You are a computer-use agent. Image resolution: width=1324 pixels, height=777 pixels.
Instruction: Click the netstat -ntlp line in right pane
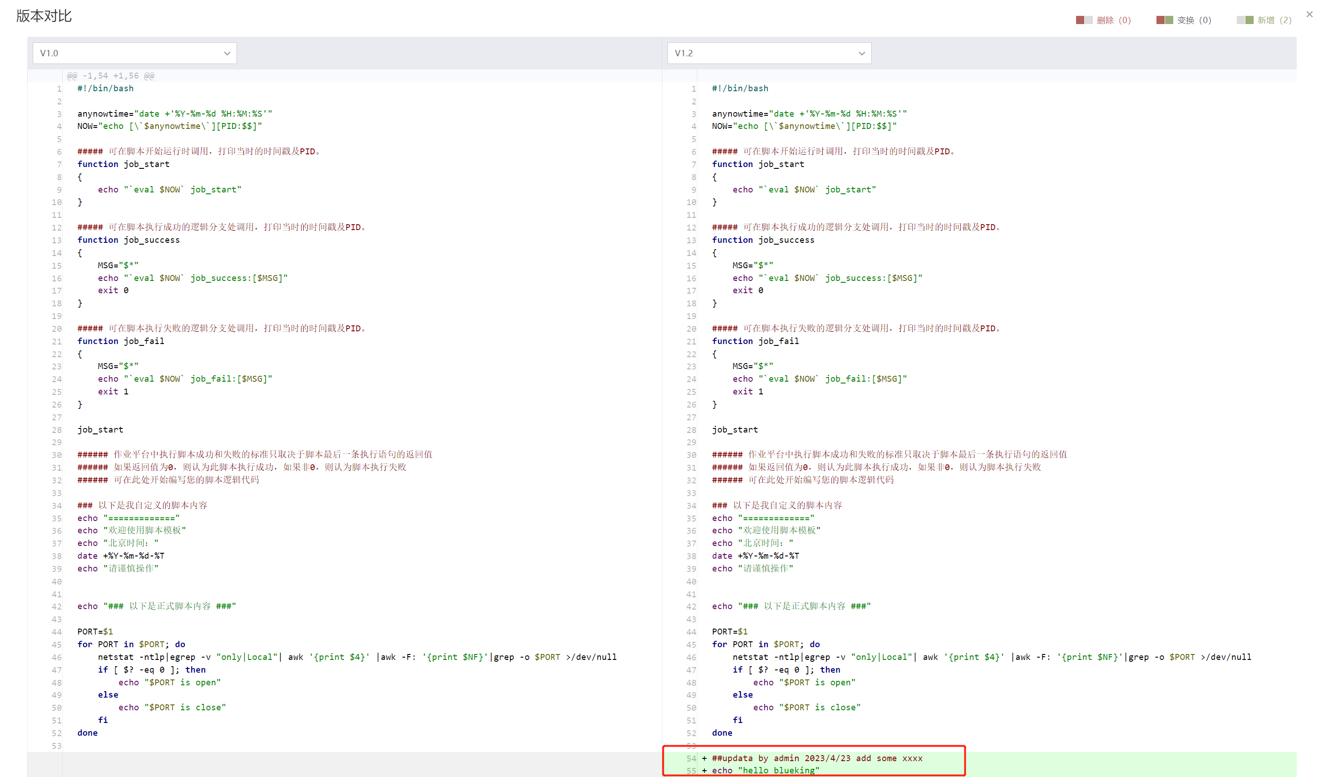point(992,657)
